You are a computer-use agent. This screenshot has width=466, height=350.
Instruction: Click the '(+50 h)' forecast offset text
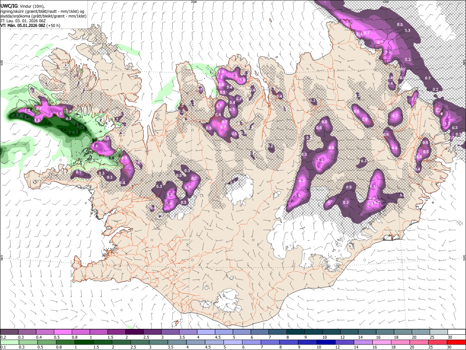pyautogui.click(x=54, y=26)
